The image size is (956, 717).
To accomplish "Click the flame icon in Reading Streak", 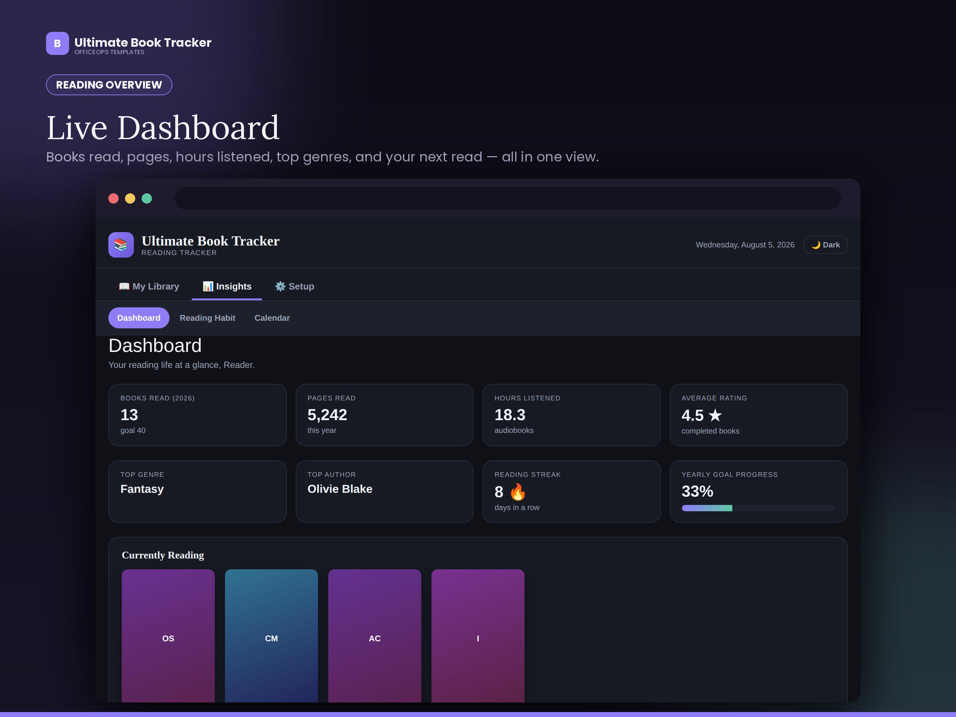I will tap(518, 491).
